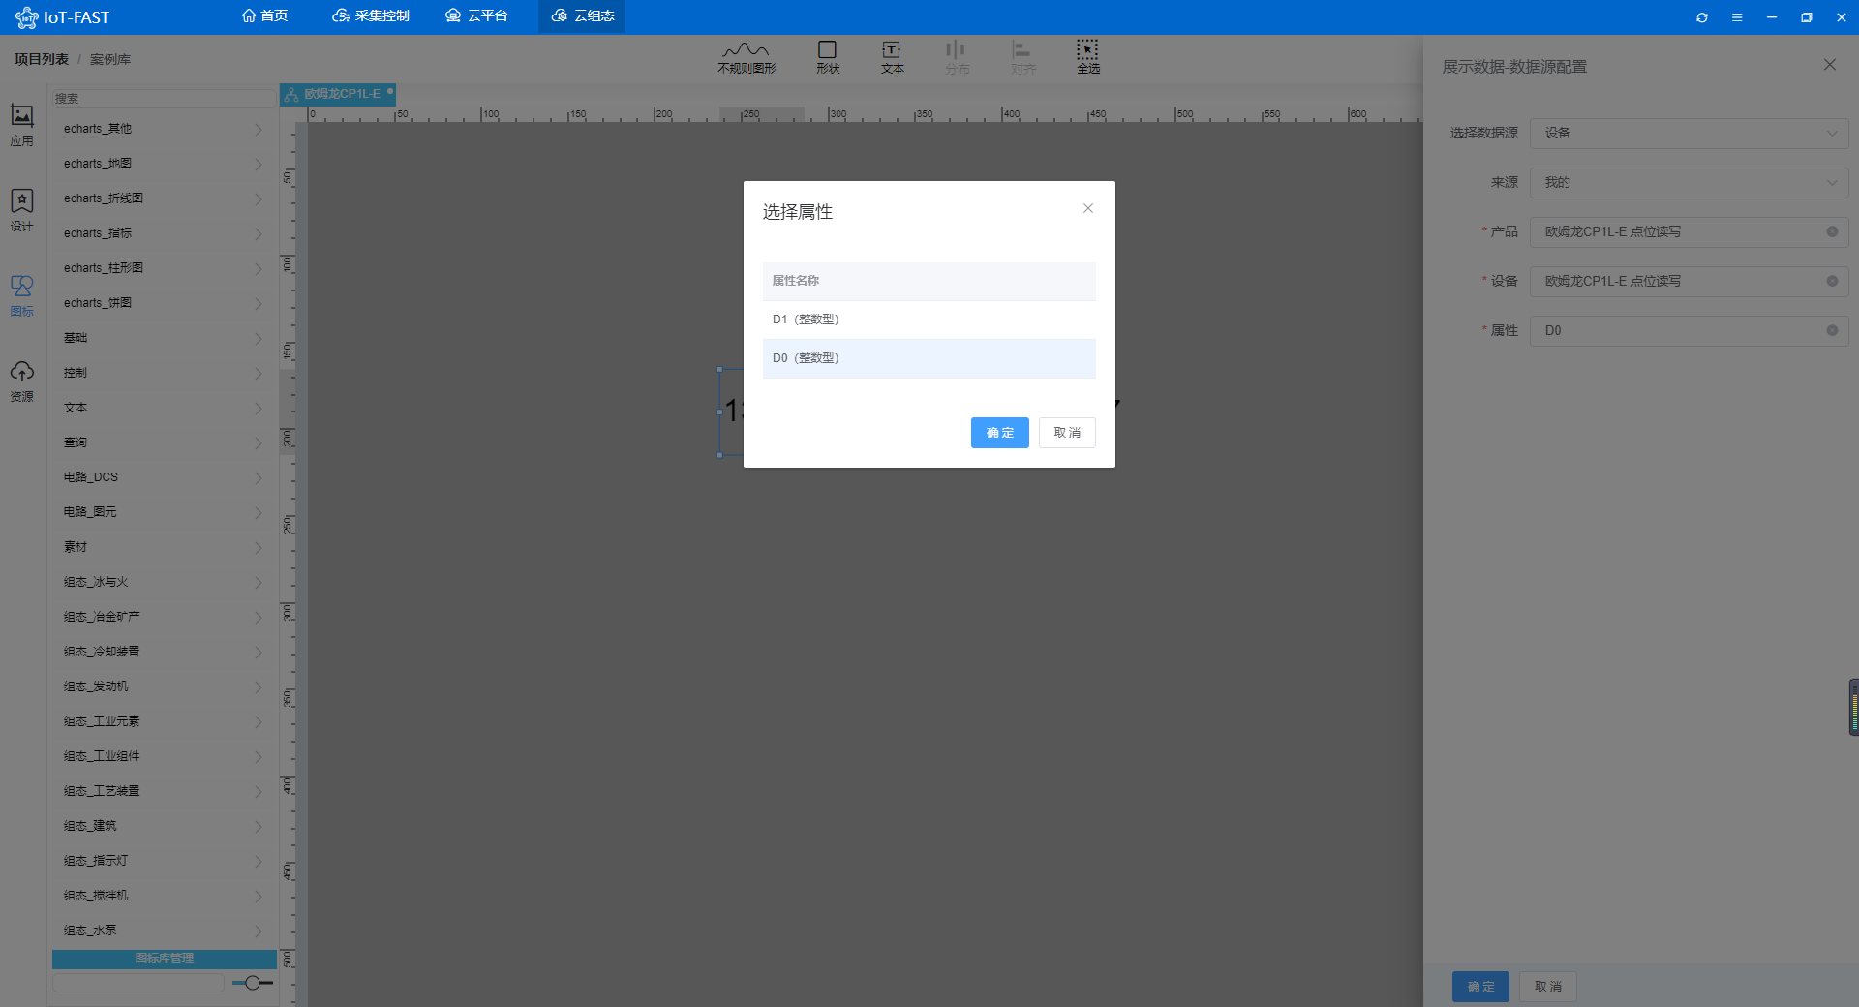Image resolution: width=1859 pixels, height=1007 pixels.
Task: Click the 产品 input field
Action: tap(1689, 231)
